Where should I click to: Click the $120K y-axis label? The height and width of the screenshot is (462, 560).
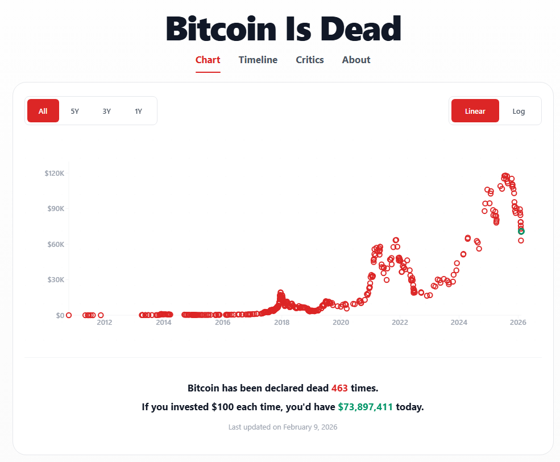[x=55, y=173]
